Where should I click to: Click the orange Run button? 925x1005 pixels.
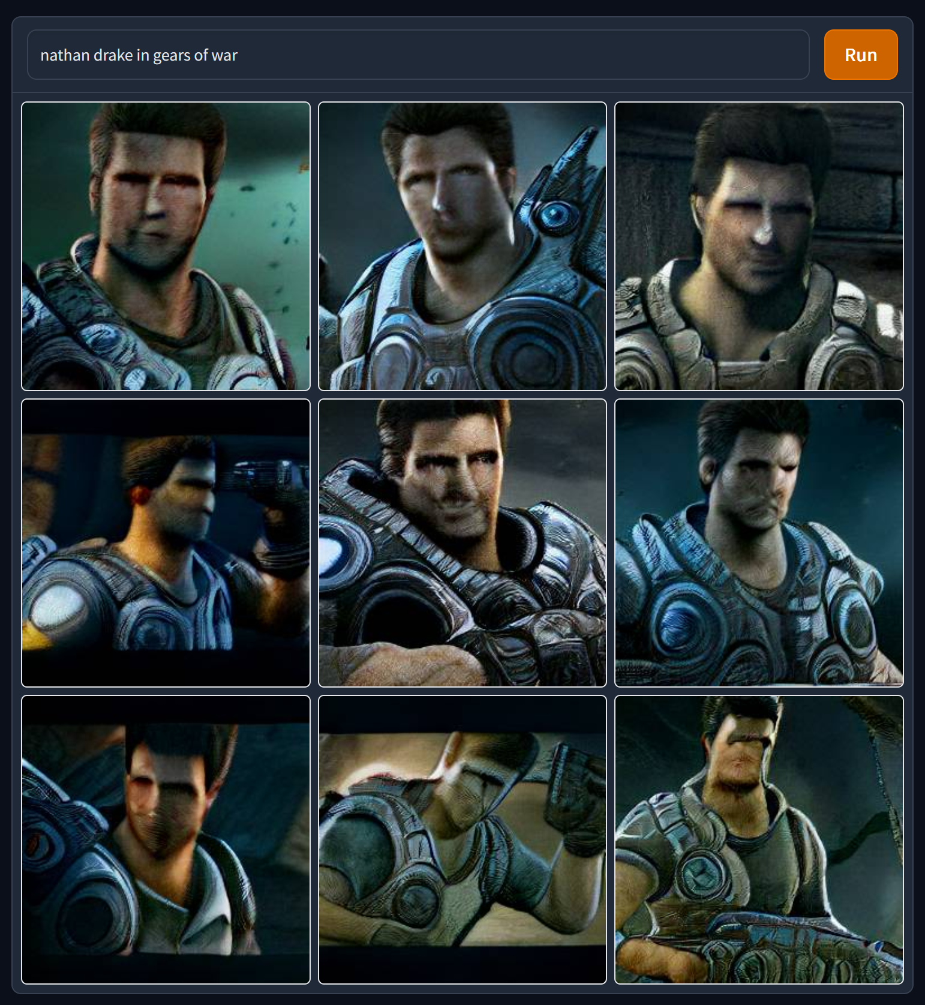coord(860,55)
